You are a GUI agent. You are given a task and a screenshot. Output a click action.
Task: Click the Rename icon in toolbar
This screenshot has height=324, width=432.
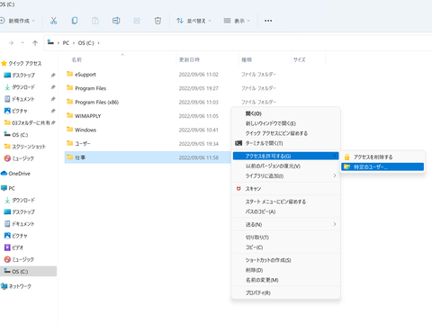click(x=116, y=21)
